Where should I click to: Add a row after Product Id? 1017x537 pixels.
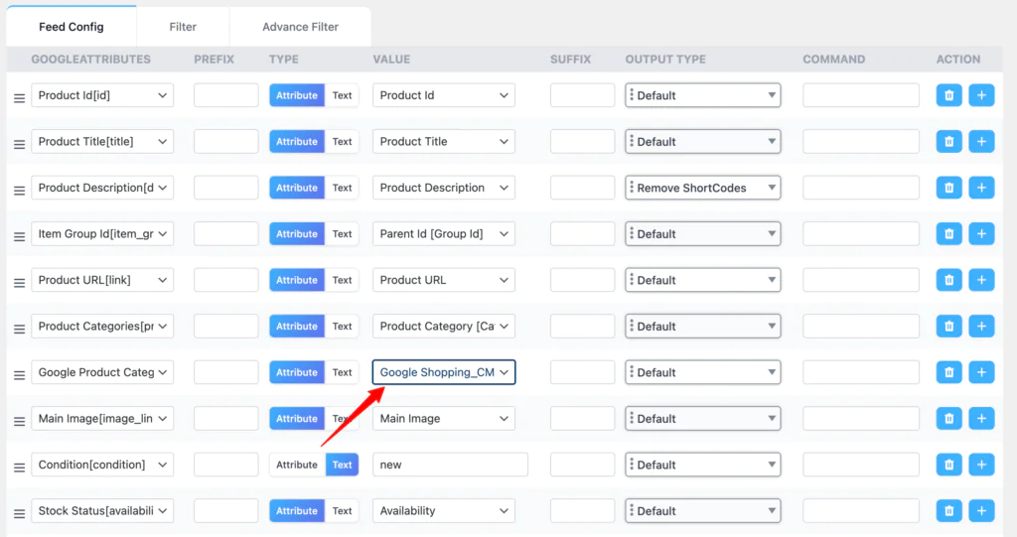point(981,95)
